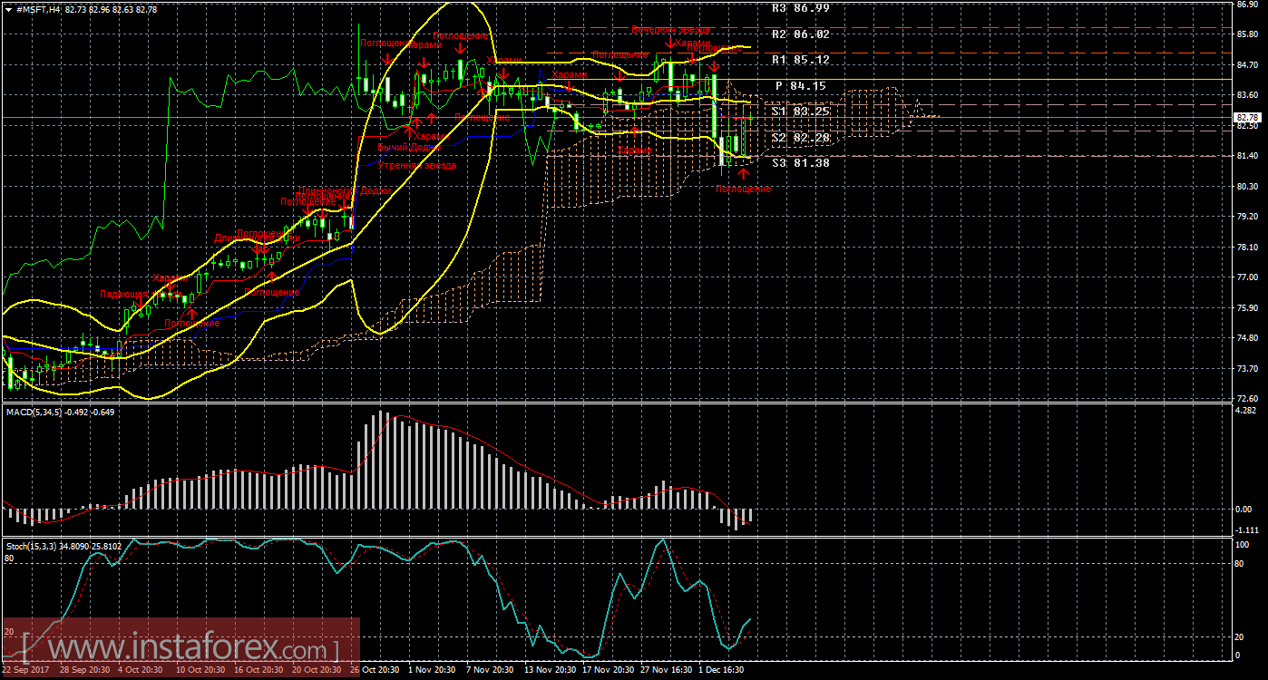Click the P 84.15 pivot level label

pos(802,85)
